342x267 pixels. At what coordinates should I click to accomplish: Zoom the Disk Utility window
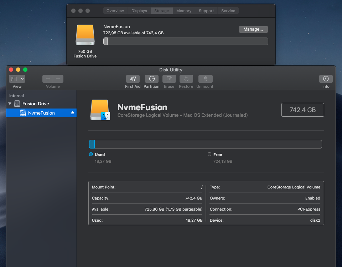click(x=25, y=70)
